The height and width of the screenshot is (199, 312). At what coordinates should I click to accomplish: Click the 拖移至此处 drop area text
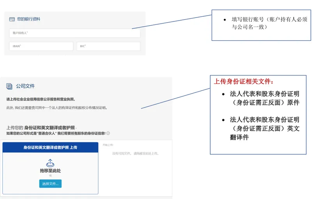[50, 171]
